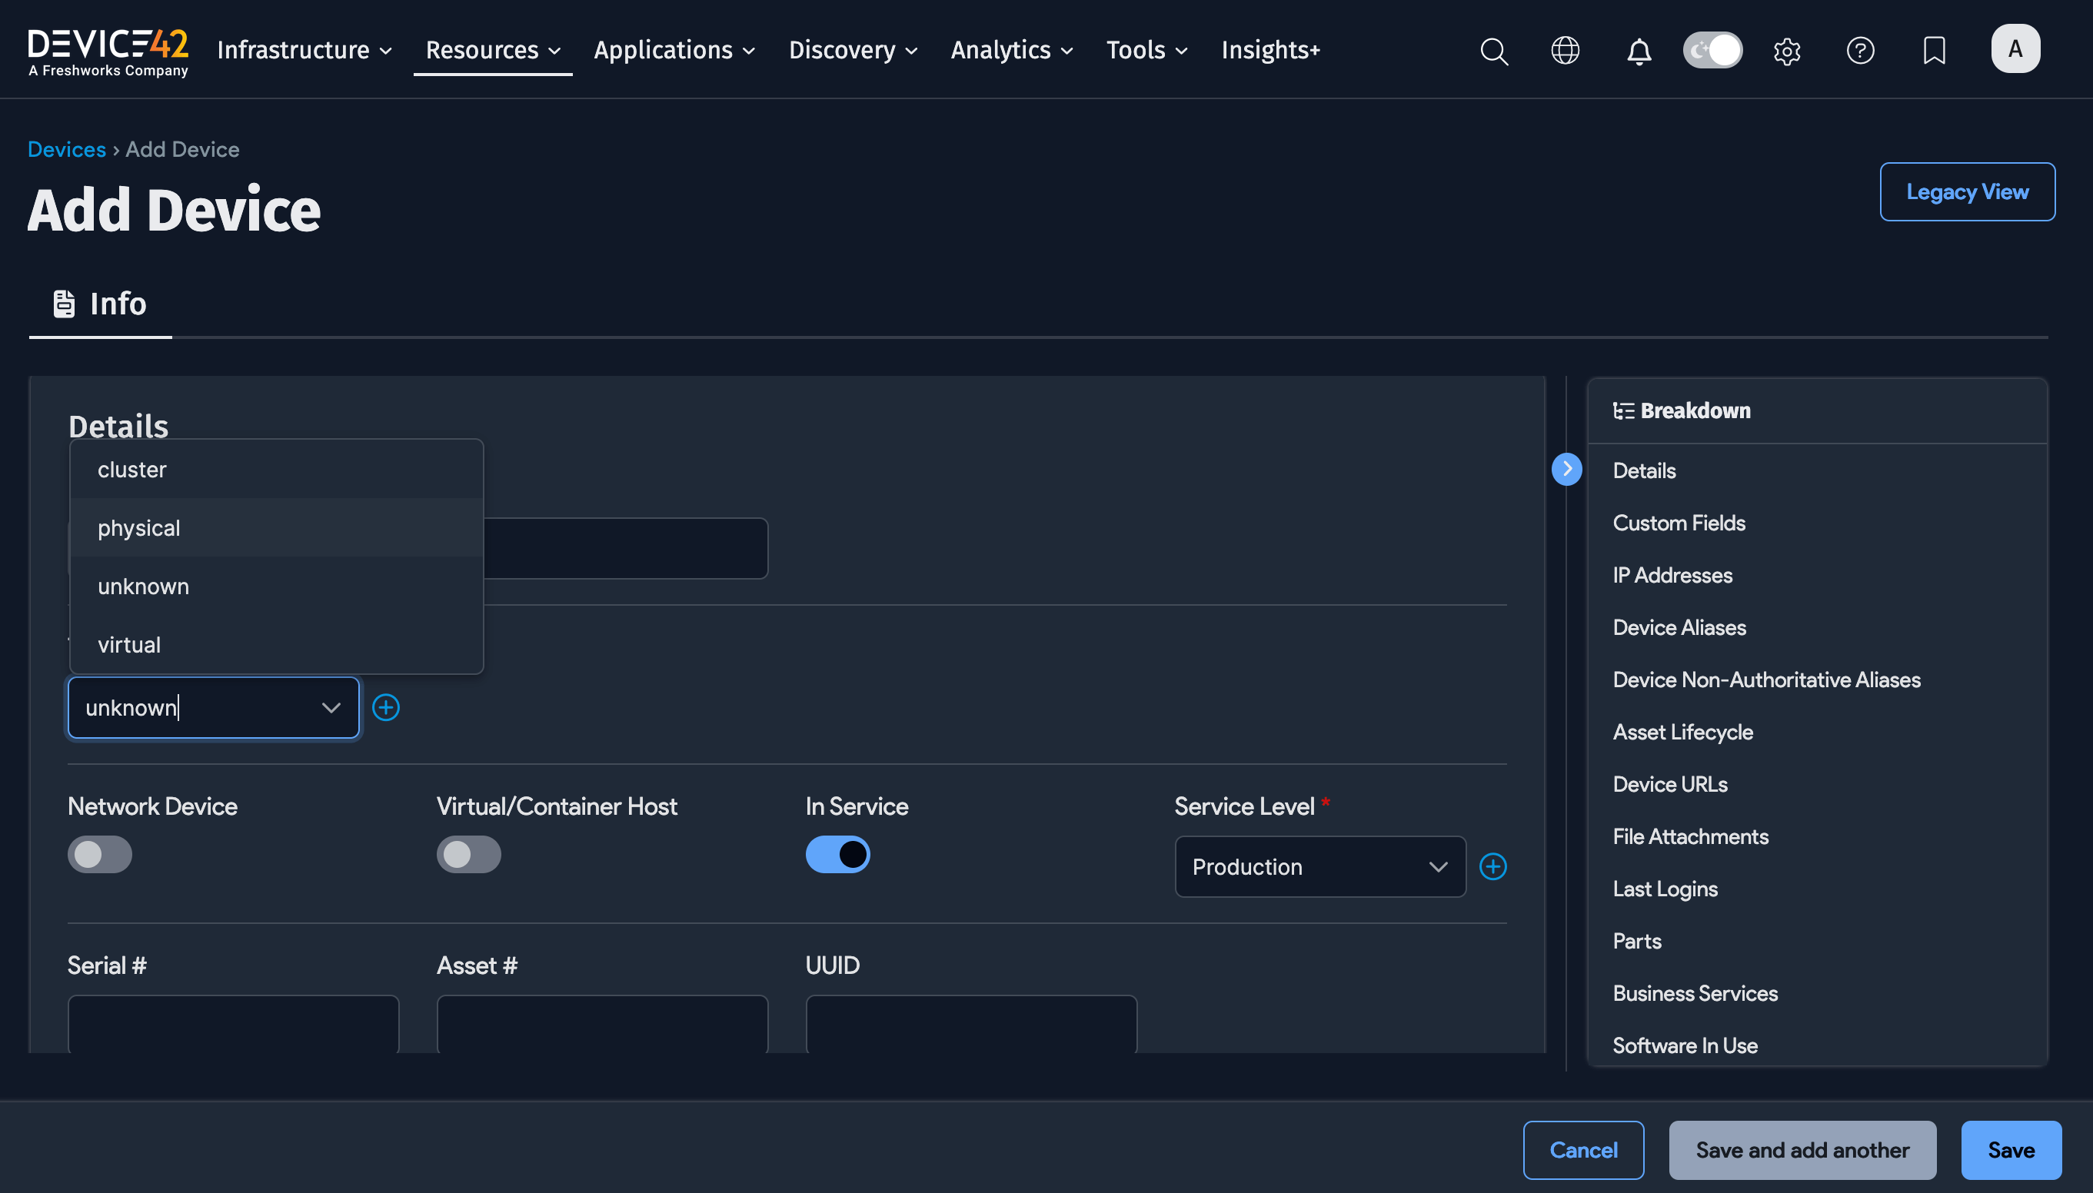Click the Legacy View button
Viewport: 2093px width, 1193px height.
click(1967, 191)
